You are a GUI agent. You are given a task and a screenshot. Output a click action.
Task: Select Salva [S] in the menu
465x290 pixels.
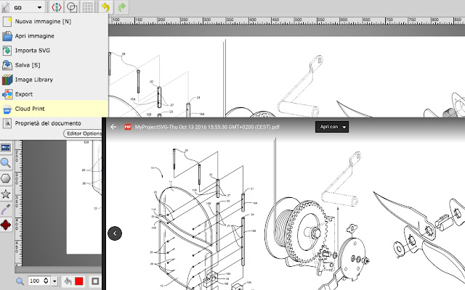[x=54, y=65]
